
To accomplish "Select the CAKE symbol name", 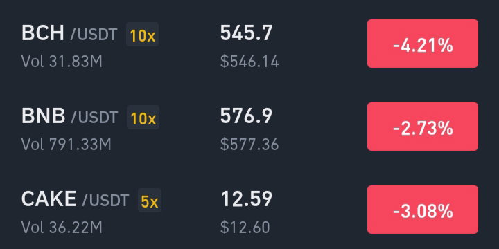I will (49, 199).
